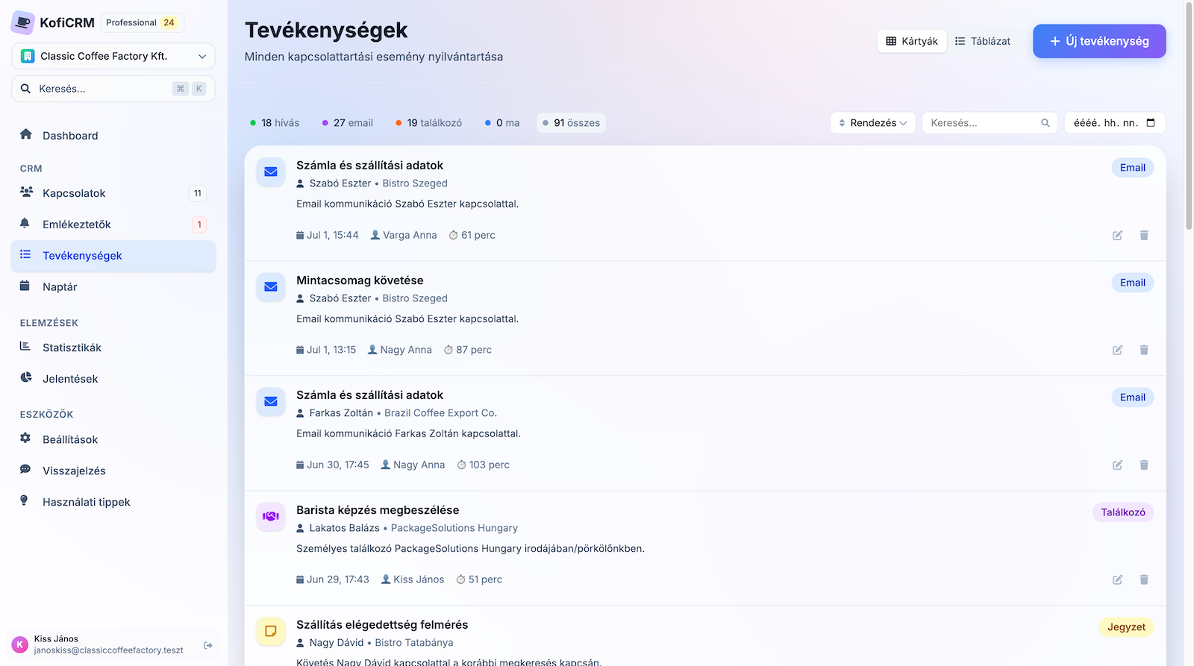Focus the sidebar Keresés search field
Image resolution: width=1194 pixels, height=666 pixels.
[x=113, y=89]
